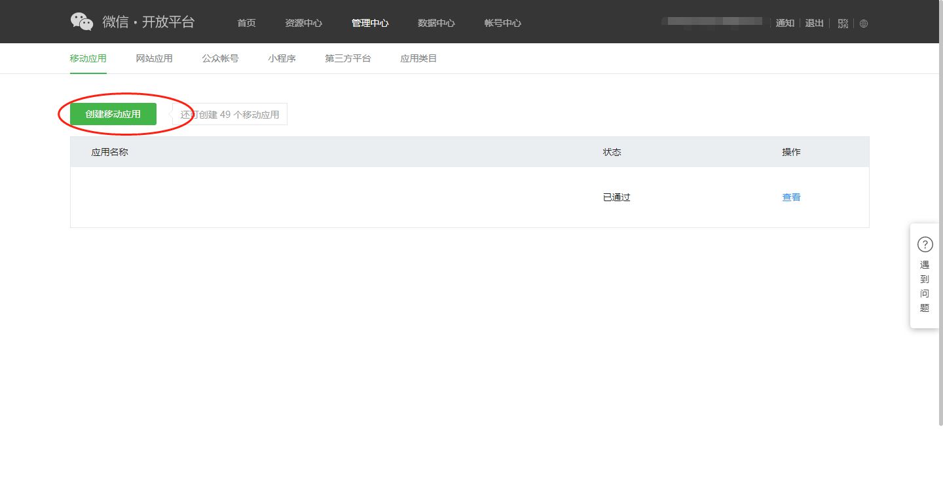Click the globe language icon
Image resolution: width=943 pixels, height=496 pixels.
click(864, 24)
